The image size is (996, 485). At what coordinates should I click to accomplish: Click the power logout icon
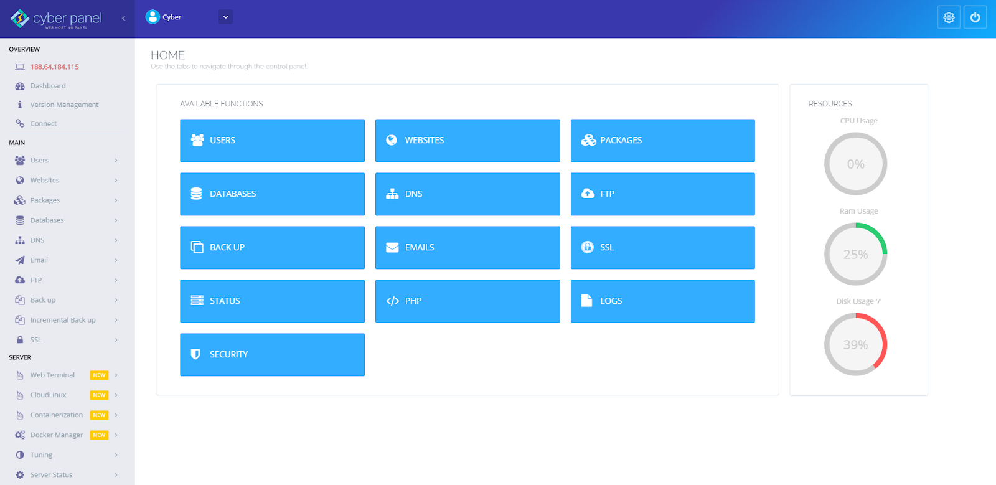975,17
